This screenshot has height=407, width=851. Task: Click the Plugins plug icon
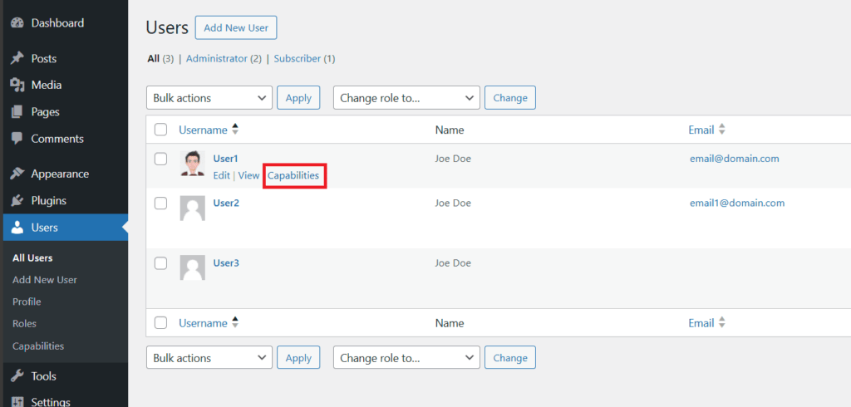pos(17,201)
